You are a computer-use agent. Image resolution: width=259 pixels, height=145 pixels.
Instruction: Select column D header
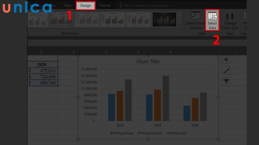(42, 52)
